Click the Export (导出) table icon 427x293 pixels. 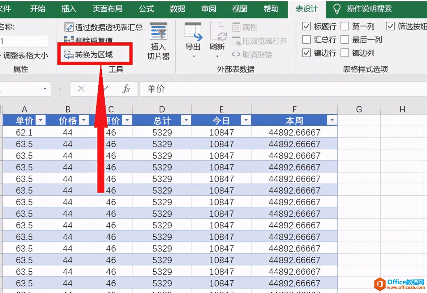point(193,32)
